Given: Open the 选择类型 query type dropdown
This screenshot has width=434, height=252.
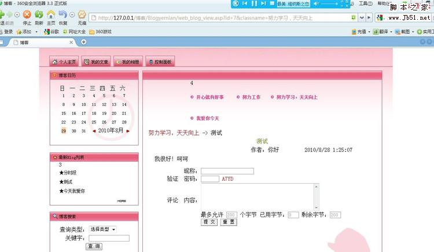Looking at the screenshot, I should (102, 229).
